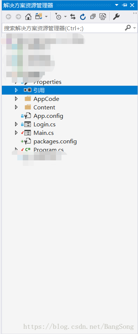
Task: Refresh the solution explorer tree
Action: pyautogui.click(x=82, y=17)
